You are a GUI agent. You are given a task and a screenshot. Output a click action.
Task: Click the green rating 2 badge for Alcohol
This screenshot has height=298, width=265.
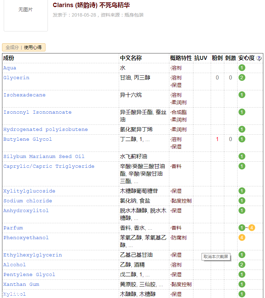click(x=242, y=265)
